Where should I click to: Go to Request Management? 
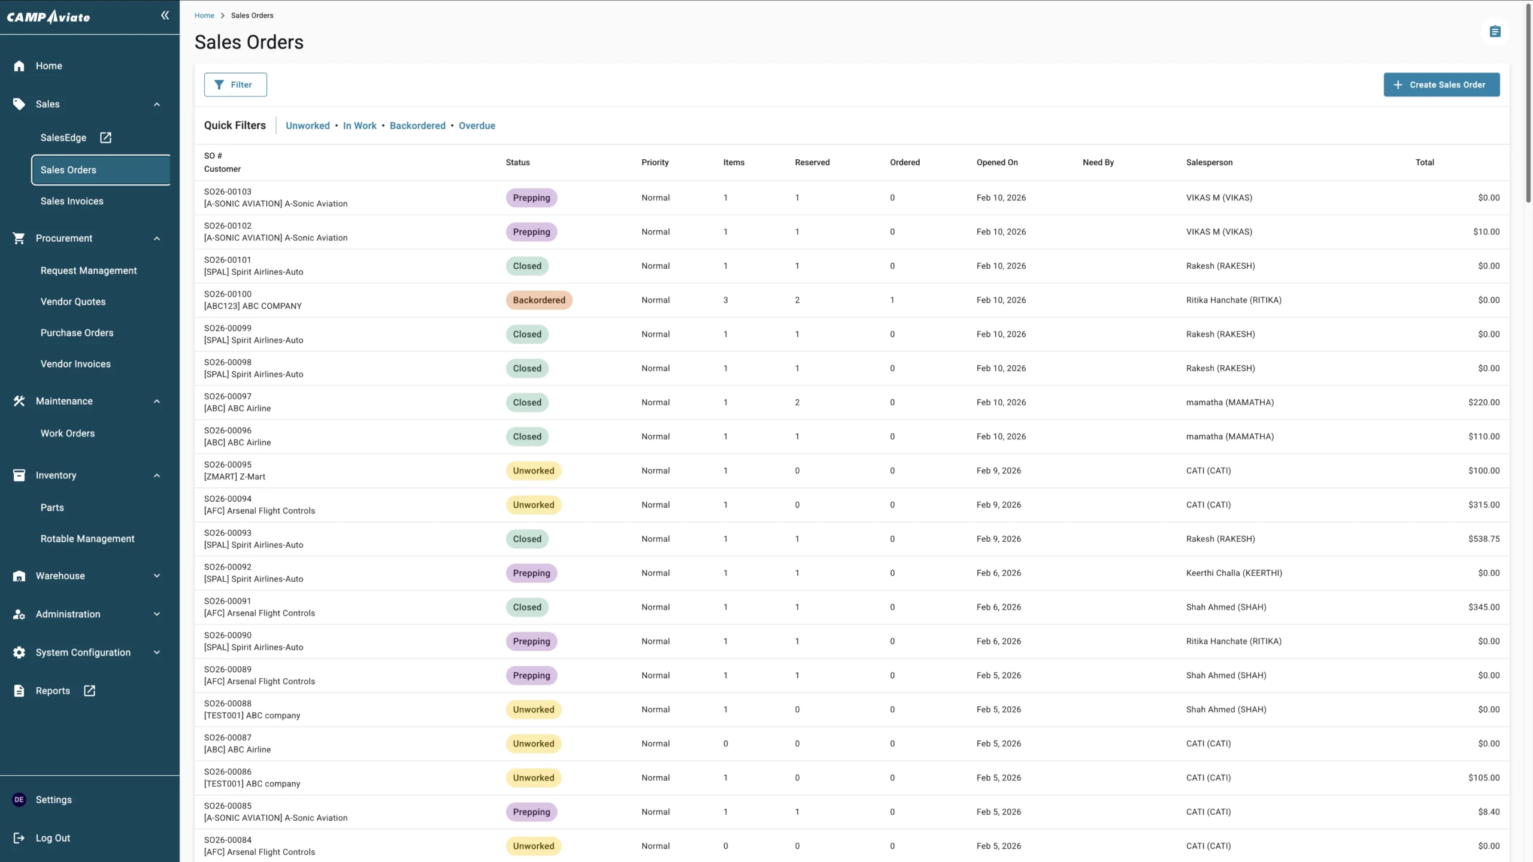point(89,271)
